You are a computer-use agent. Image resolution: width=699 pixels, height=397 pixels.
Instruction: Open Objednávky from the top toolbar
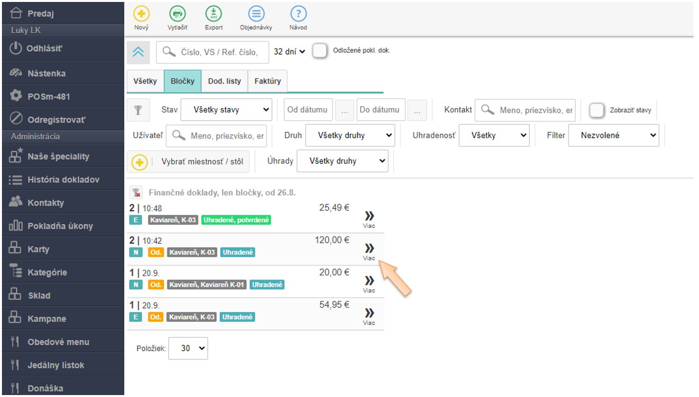pyautogui.click(x=256, y=13)
